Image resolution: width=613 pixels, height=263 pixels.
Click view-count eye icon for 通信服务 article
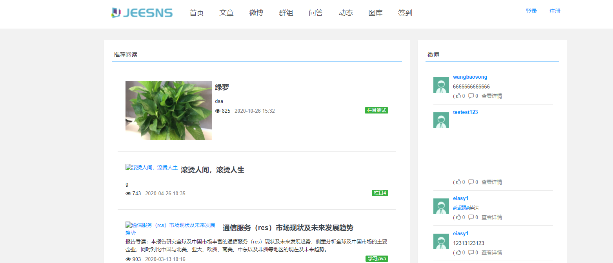click(128, 259)
